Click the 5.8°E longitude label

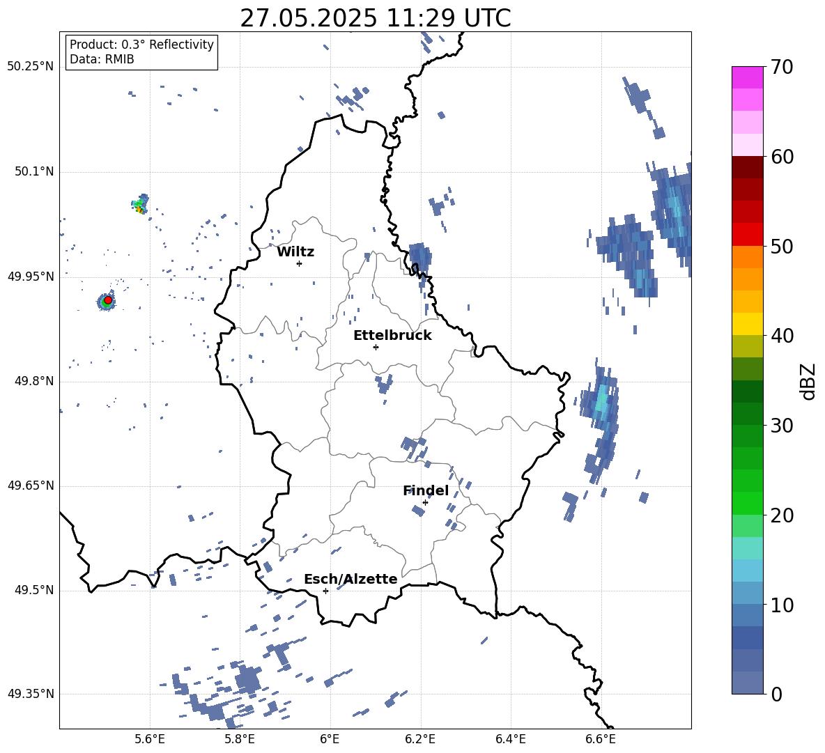(240, 739)
